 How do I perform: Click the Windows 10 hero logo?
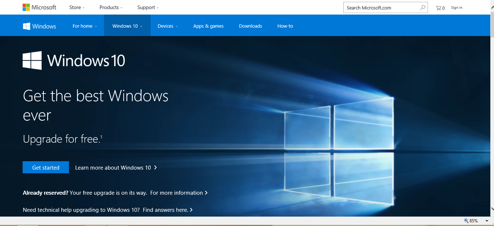click(74, 60)
